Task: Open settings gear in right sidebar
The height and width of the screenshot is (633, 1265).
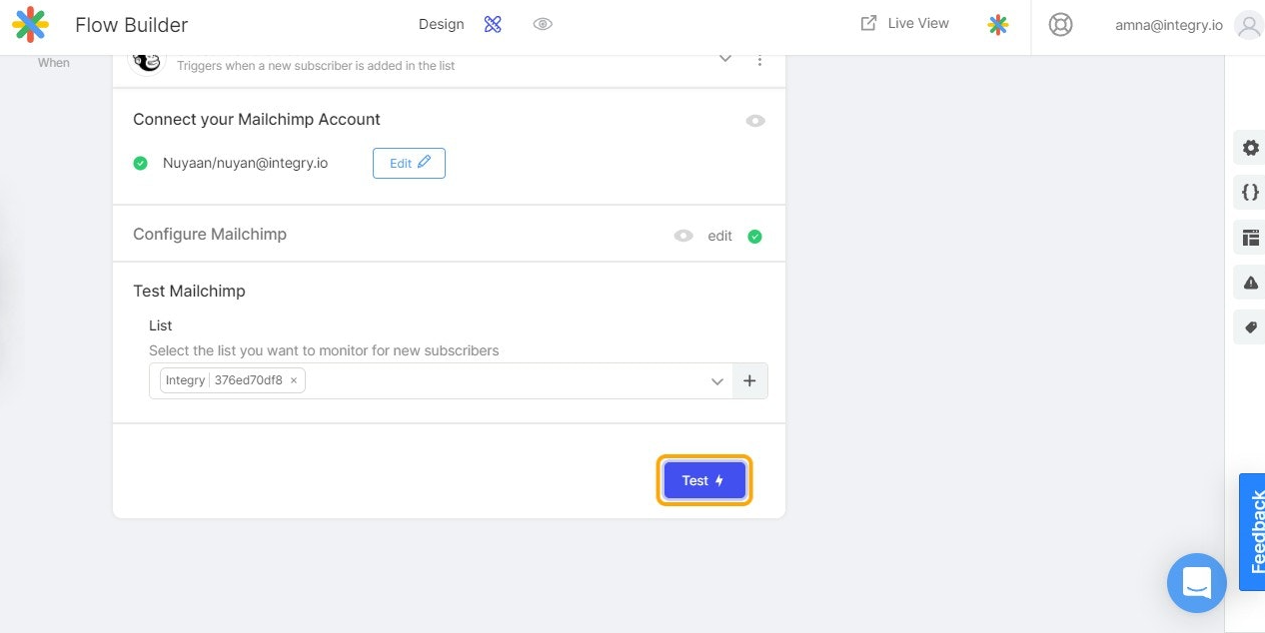Action: 1250,148
